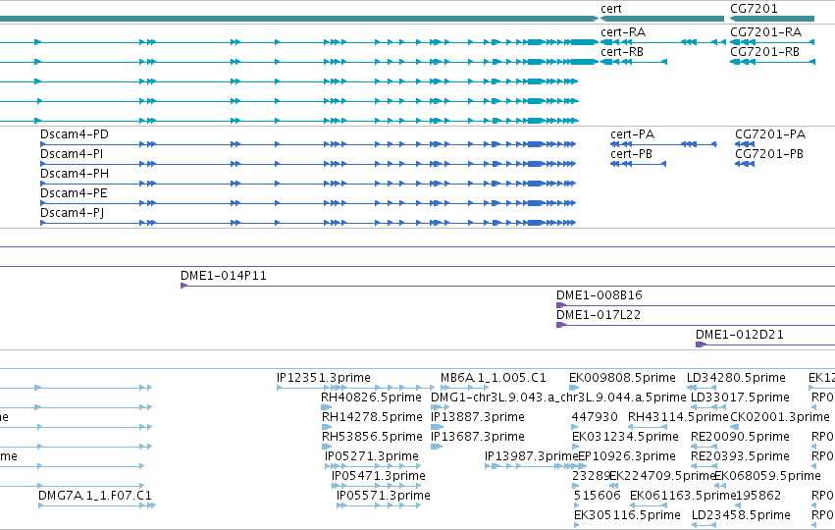Select the LD34280.5prime EST label
The height and width of the screenshot is (530, 835).
[x=736, y=378]
